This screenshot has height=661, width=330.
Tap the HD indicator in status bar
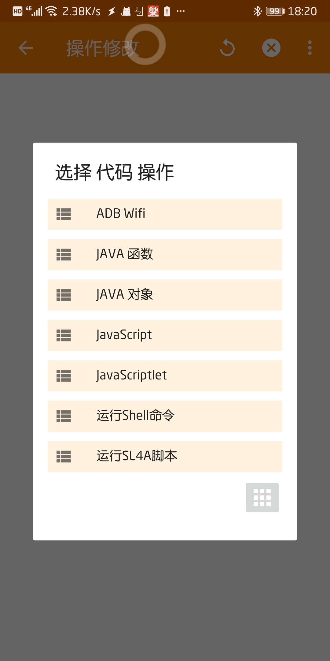click(x=17, y=11)
